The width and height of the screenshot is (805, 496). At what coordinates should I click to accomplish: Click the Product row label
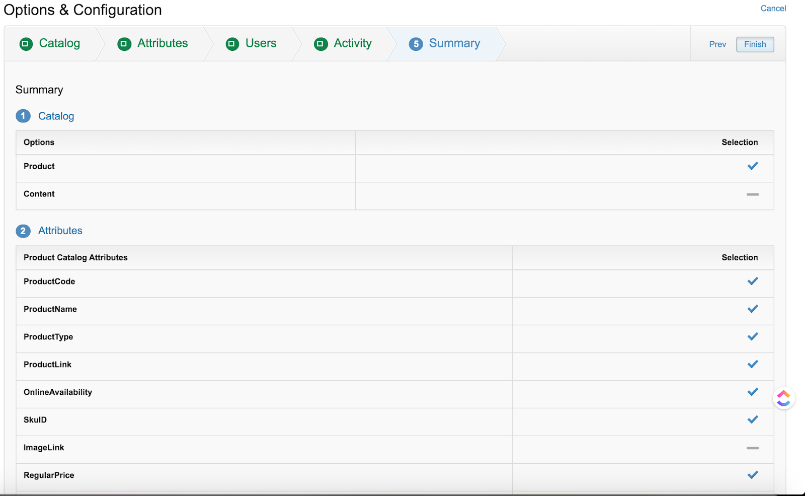click(x=39, y=166)
